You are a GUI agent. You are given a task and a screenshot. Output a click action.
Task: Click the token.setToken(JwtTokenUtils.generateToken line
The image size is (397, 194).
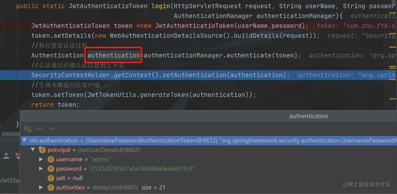click(x=144, y=95)
